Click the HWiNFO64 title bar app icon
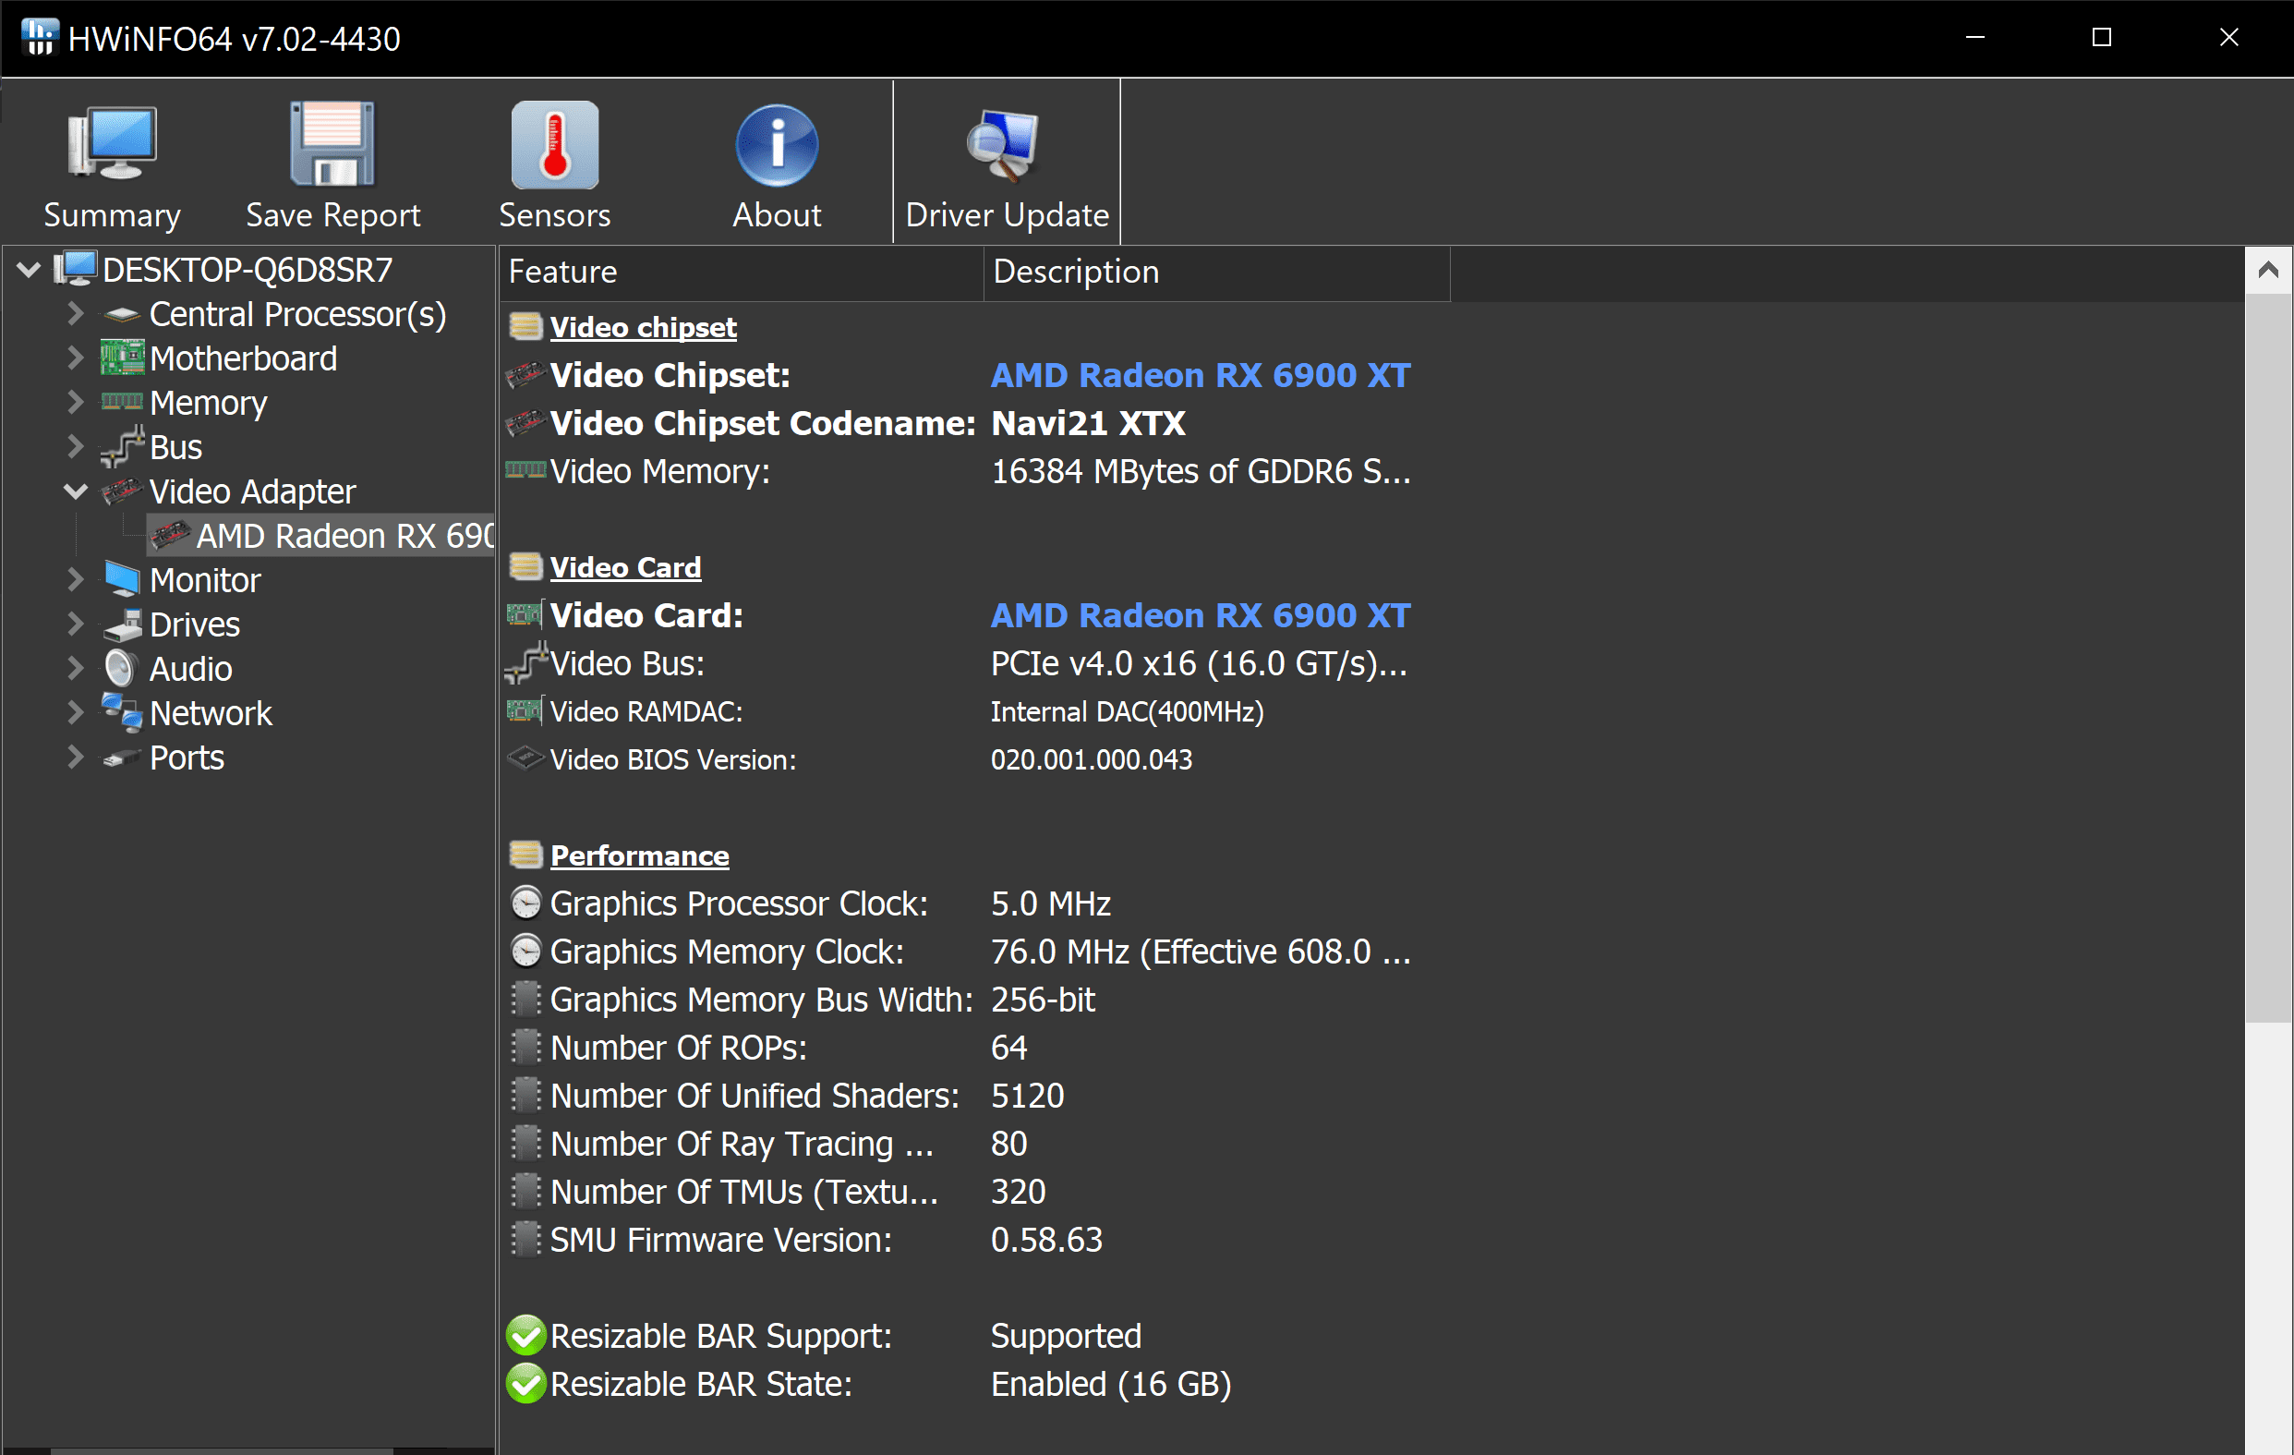The height and width of the screenshot is (1455, 2294). (x=39, y=38)
